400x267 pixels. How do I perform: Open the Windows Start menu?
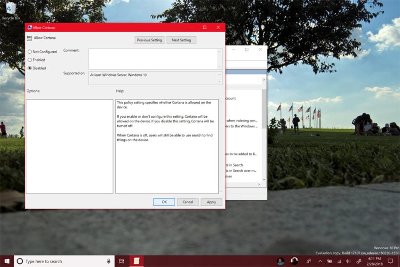7,261
